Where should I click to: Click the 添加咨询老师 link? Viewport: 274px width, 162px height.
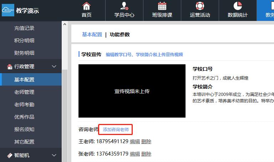[116, 130]
